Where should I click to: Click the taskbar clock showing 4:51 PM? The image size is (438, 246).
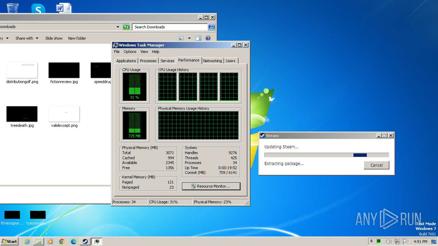coord(420,242)
